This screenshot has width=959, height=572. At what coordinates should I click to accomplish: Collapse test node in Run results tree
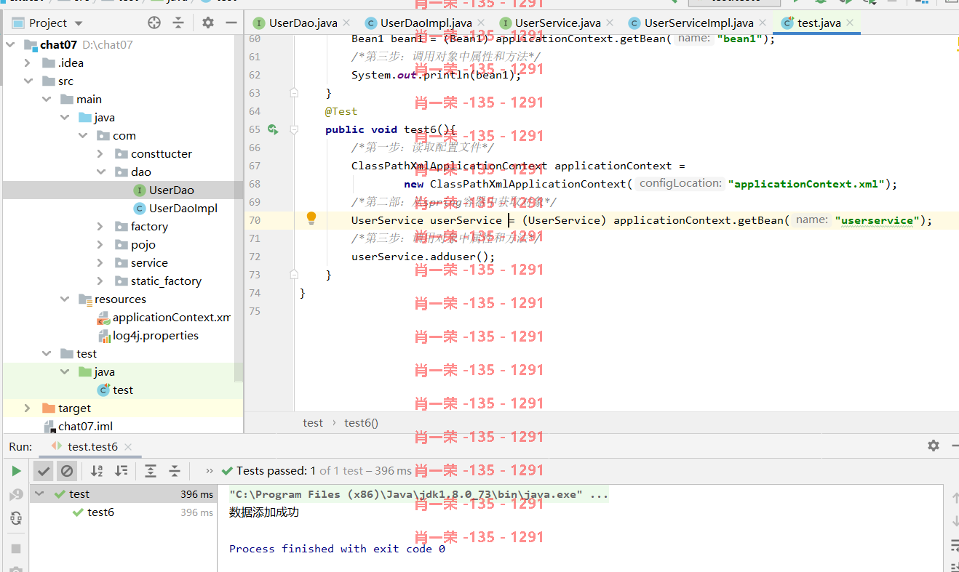point(39,494)
